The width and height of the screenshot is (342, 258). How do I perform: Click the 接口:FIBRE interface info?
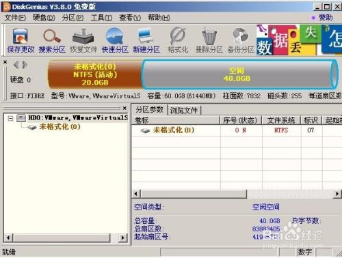[27, 96]
